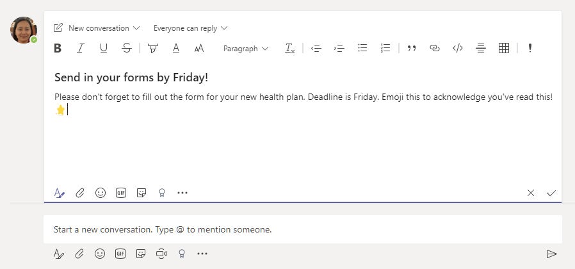Open the text highlight color picker
This screenshot has height=269, width=575.
click(x=153, y=49)
